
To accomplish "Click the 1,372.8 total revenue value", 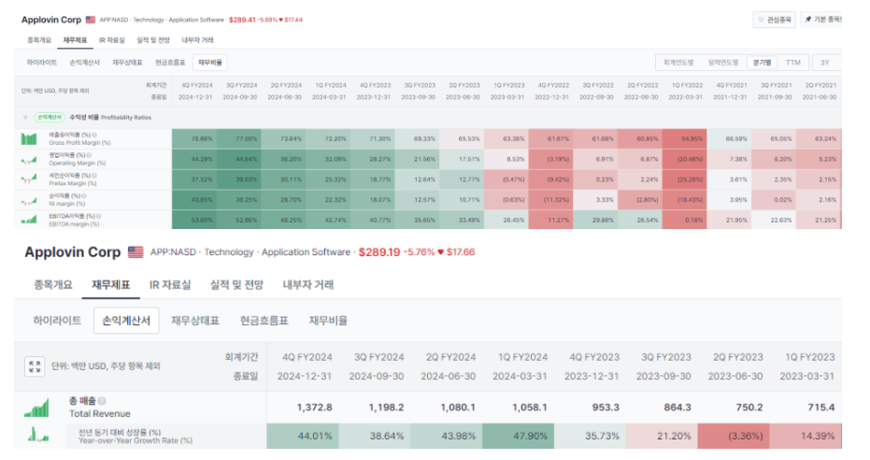I will pos(314,408).
